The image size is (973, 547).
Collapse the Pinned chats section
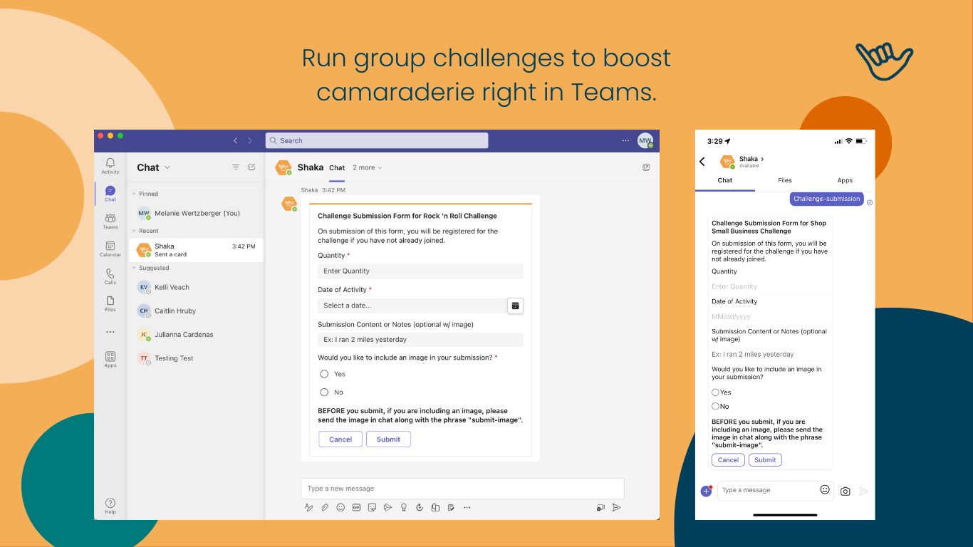(133, 194)
